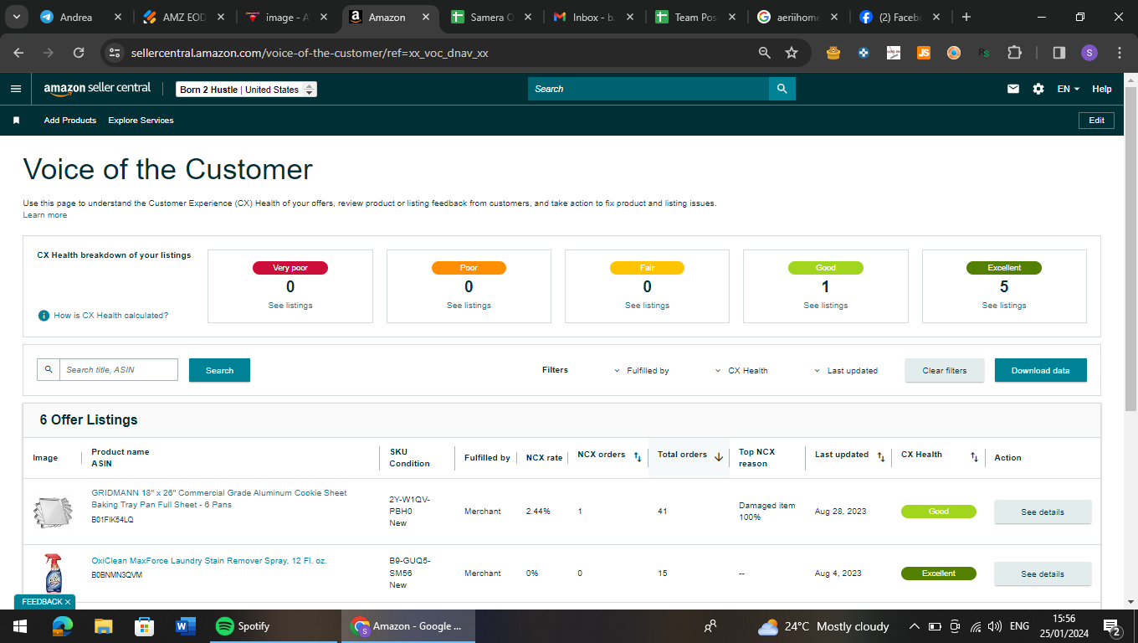This screenshot has height=643, width=1138.
Task: Click the bookmark flag icon beside Add Products
Action: 16,121
